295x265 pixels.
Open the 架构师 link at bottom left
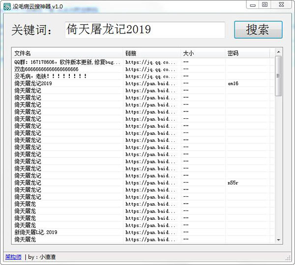[12, 257]
